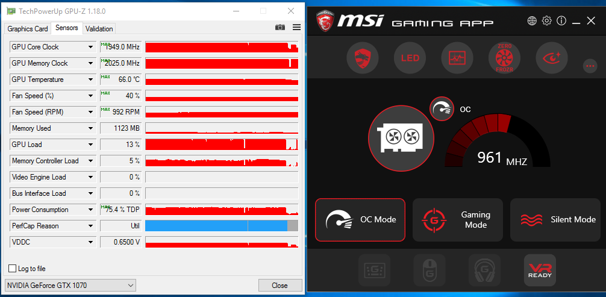Click the gaming headset icon
The image size is (606, 297).
pos(485,270)
